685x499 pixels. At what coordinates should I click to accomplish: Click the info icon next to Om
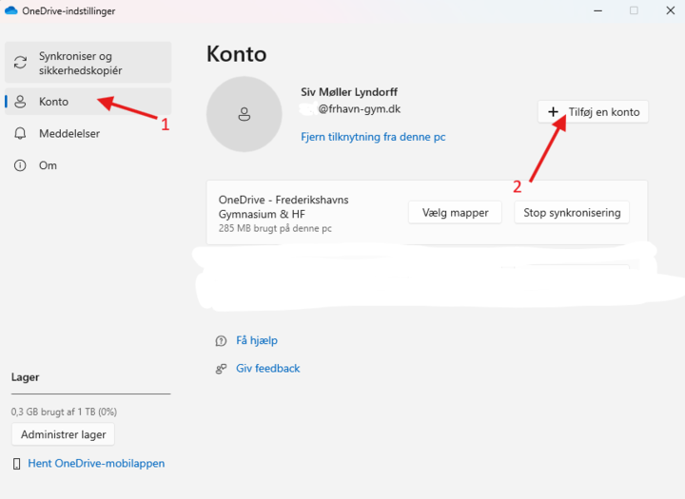point(20,165)
